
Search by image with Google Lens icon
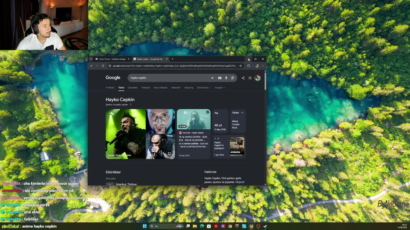pos(233,78)
